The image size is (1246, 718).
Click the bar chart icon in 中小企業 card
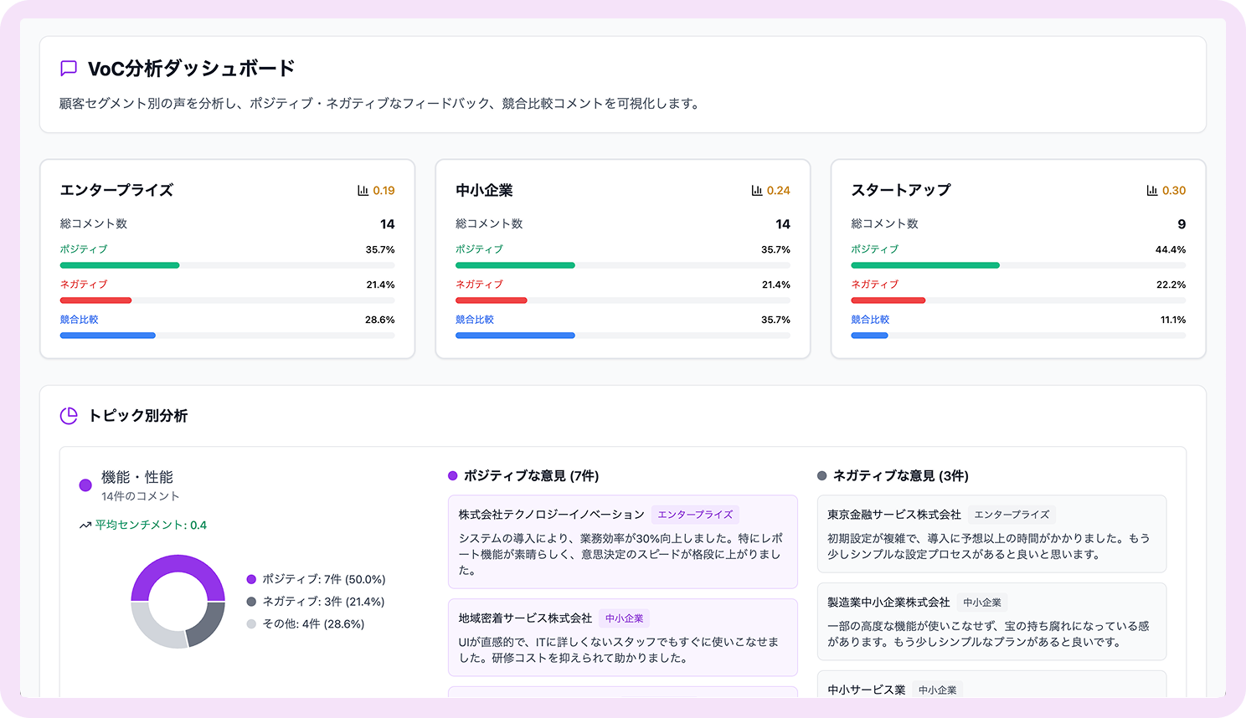[757, 191]
